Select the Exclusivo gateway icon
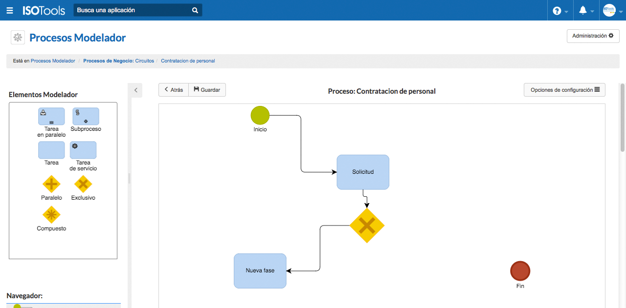Viewport: 626px width, 308px height. (x=83, y=185)
